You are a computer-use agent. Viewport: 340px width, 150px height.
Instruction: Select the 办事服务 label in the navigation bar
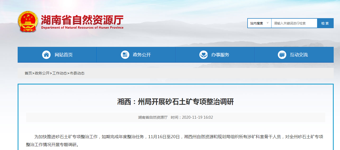tap(220, 55)
